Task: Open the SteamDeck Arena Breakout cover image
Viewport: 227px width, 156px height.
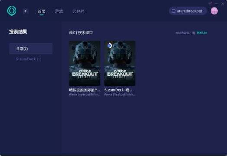Action: [120, 63]
